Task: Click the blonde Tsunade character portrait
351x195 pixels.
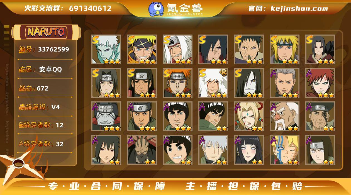Action: pyautogui.click(x=249, y=116)
